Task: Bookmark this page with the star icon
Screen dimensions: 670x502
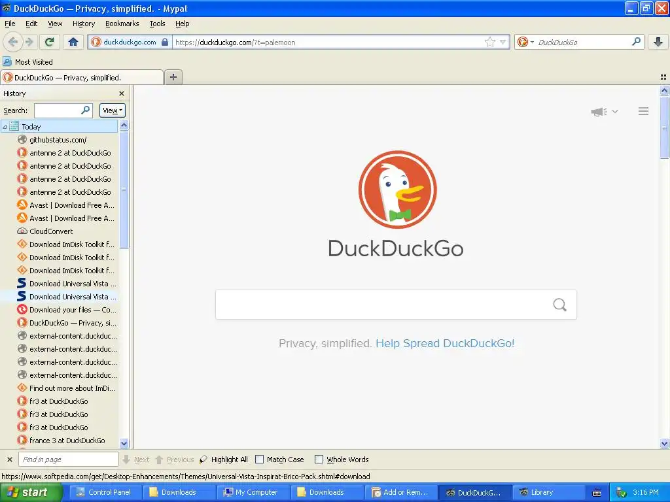Action: (x=489, y=42)
